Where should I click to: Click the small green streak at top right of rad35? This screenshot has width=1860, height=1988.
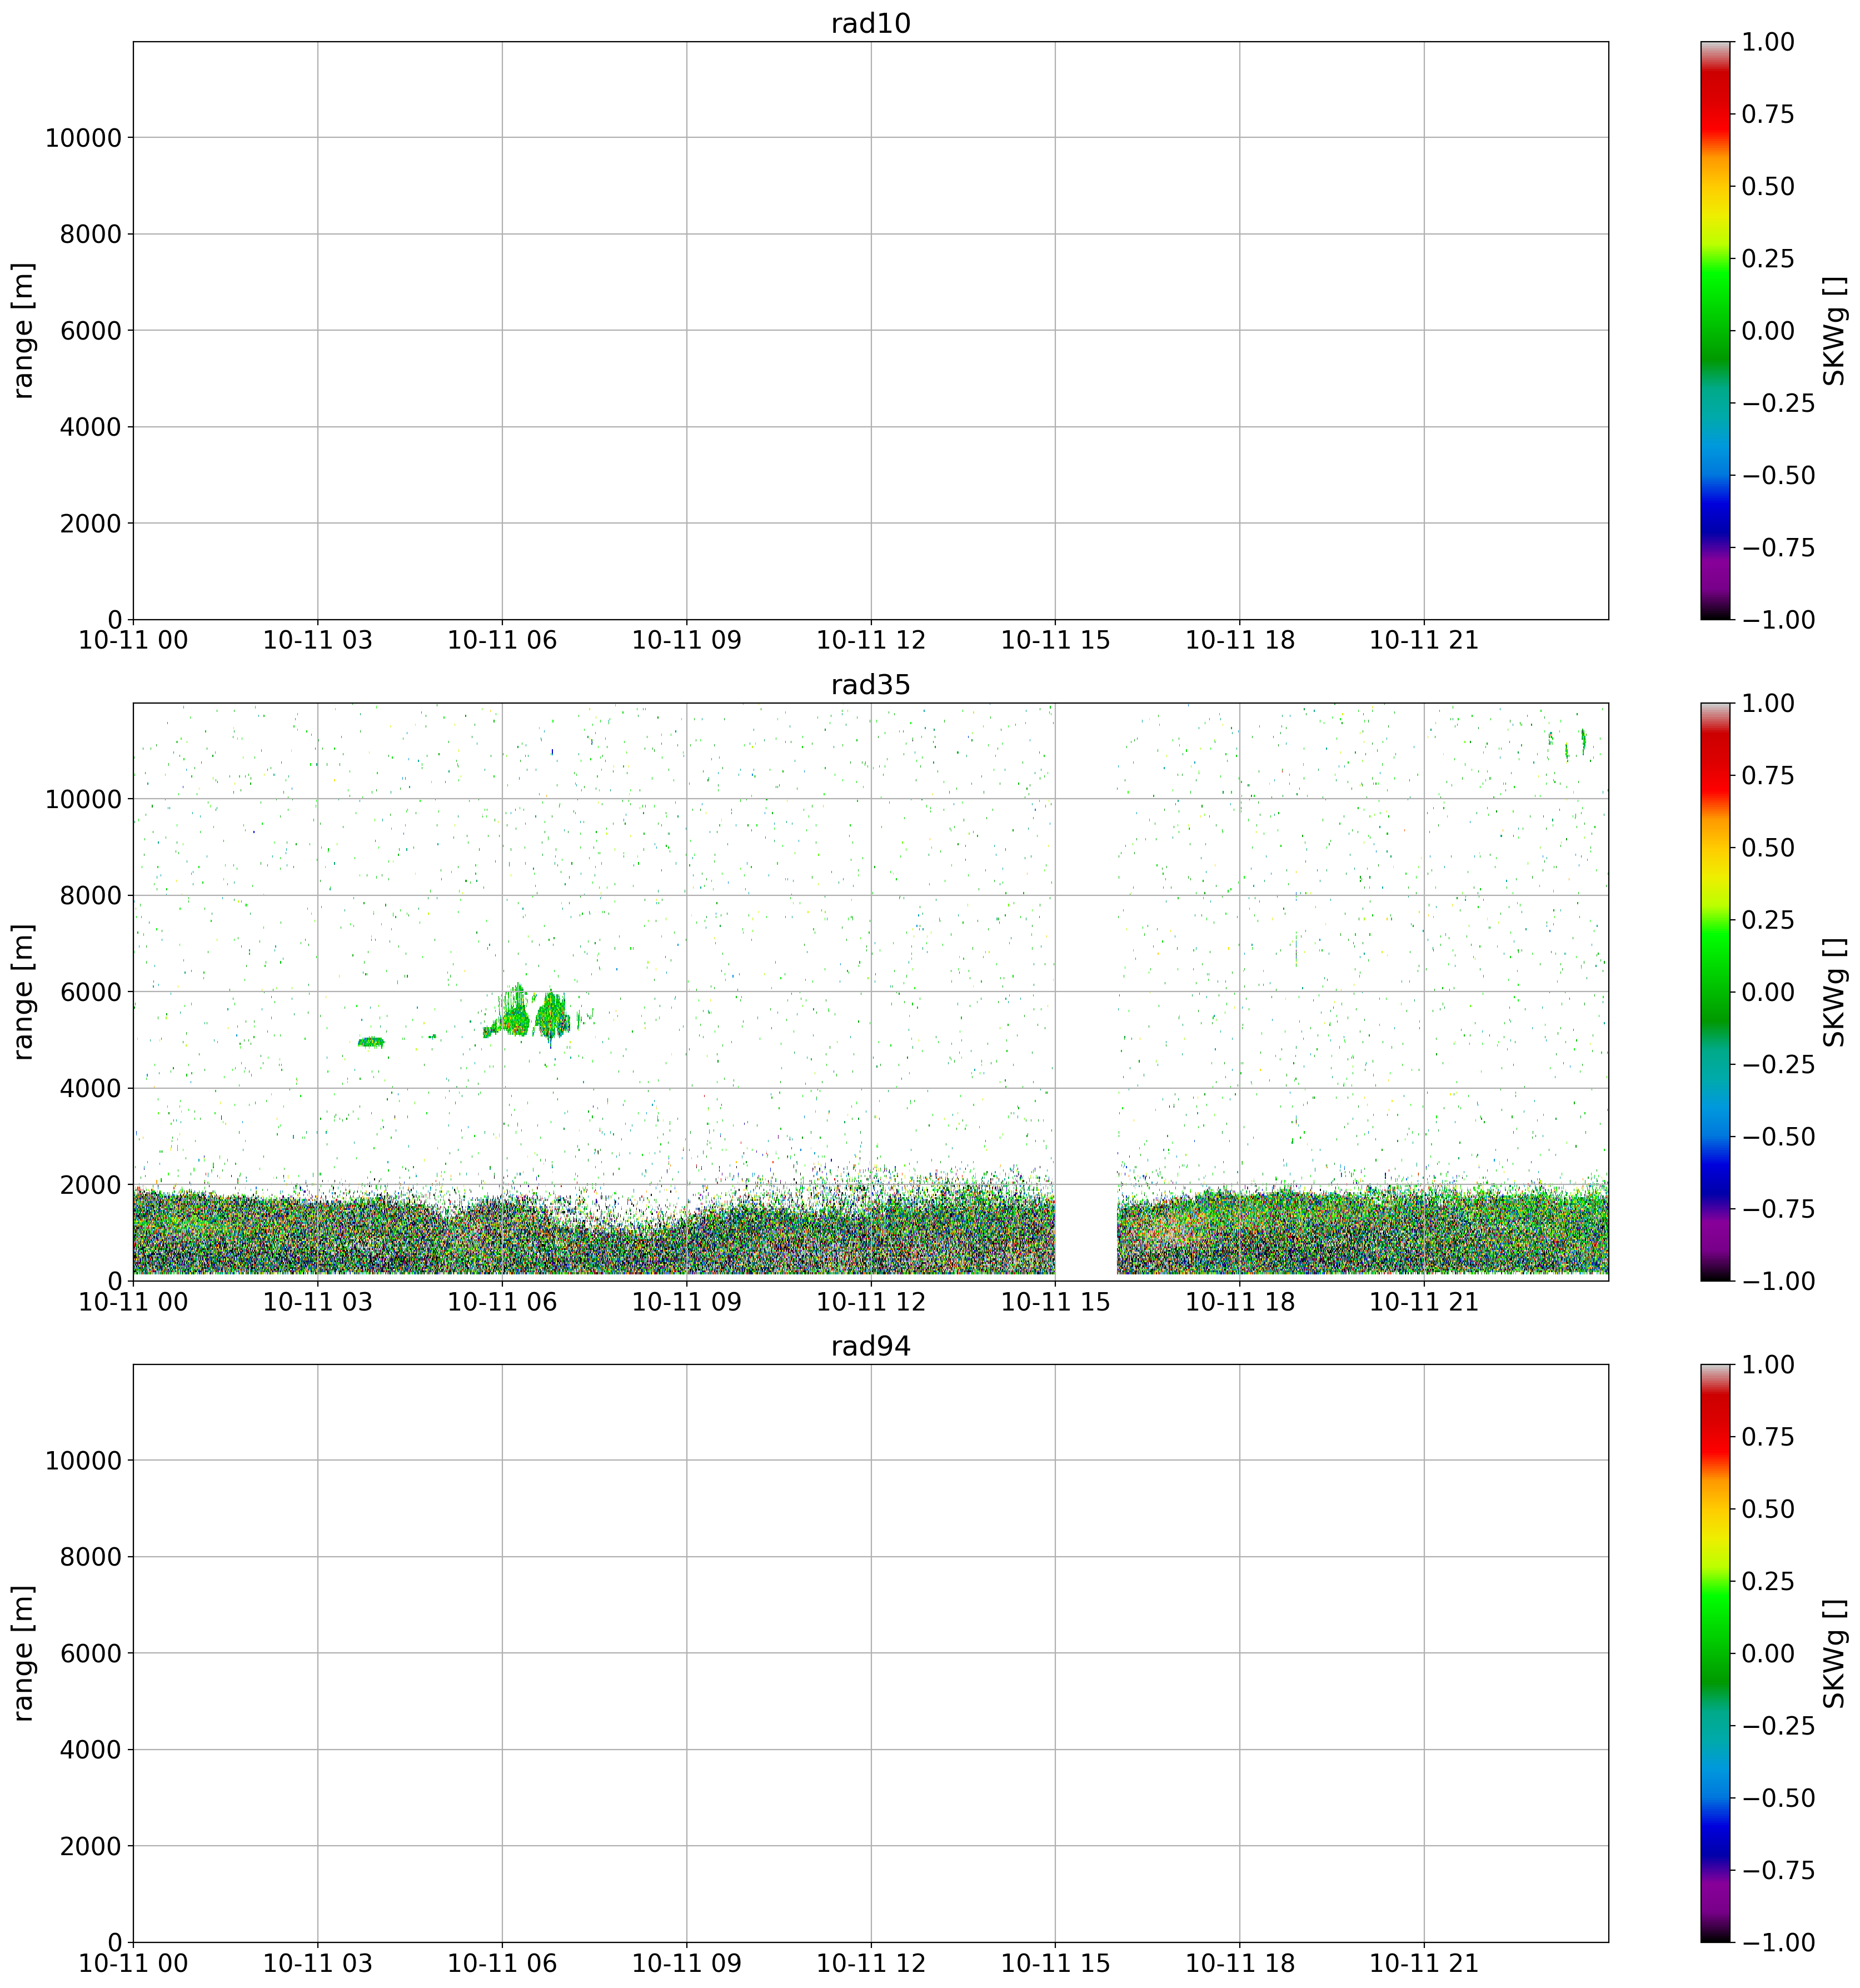click(1583, 741)
